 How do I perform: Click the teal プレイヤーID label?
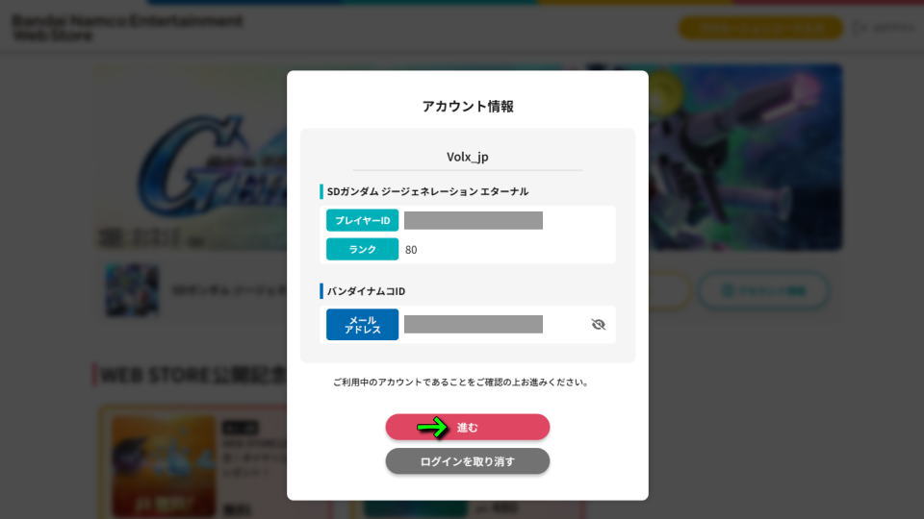(362, 221)
